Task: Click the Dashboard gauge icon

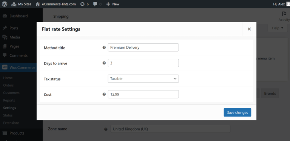Action: 5,16
